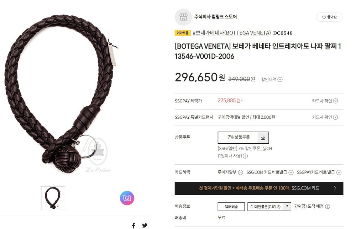Click the 좋아요 heart button
This screenshot has height=229, width=356.
pos(329,17)
